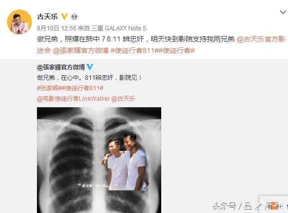Enlarge the chest X-ray image thumbnail

click(99, 160)
